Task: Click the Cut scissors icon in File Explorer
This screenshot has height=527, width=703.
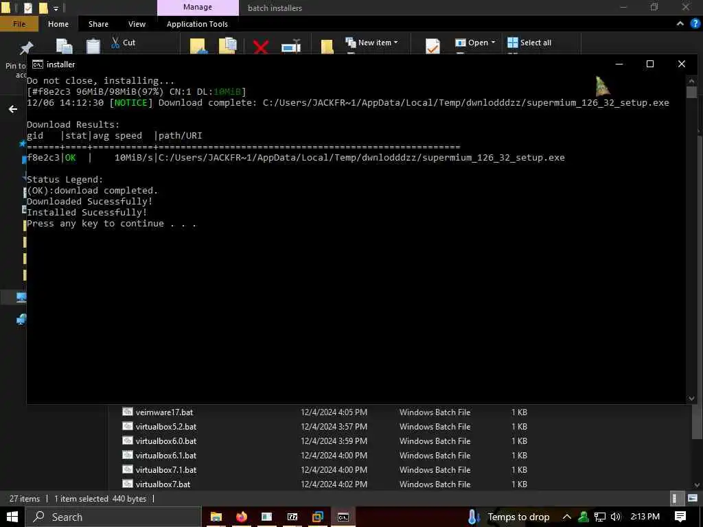Action: pos(115,43)
